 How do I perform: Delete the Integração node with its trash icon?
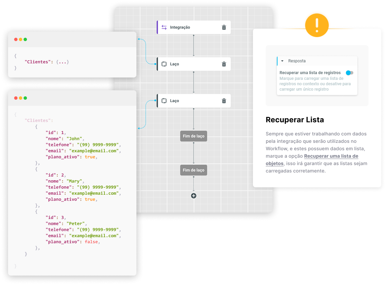(224, 27)
